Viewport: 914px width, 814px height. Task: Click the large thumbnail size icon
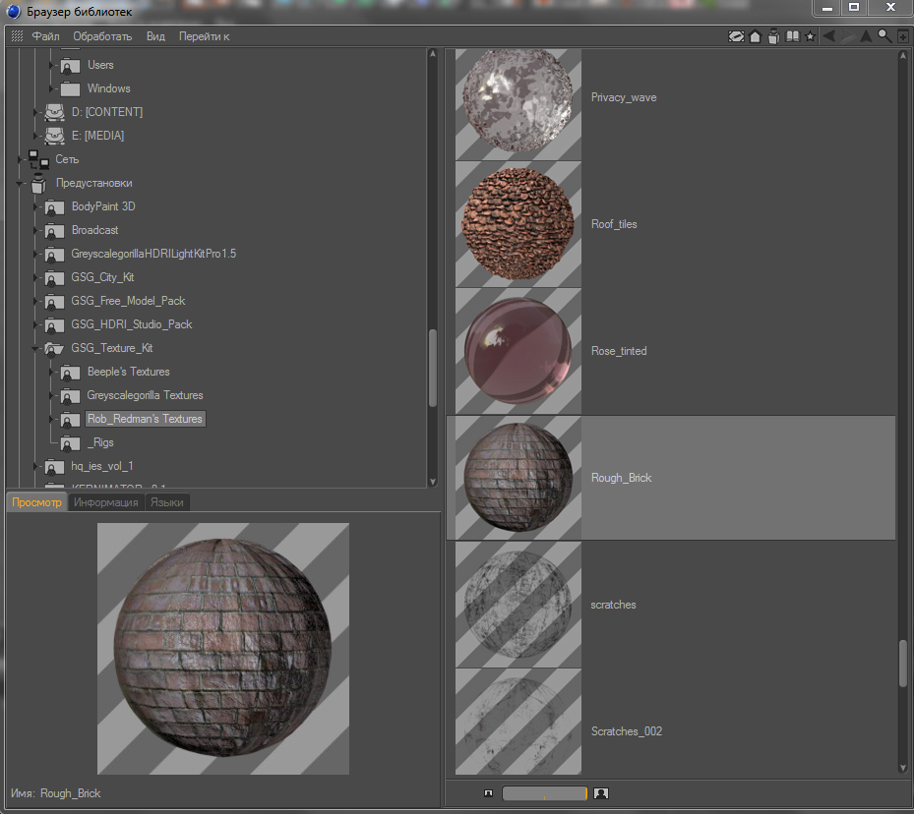[x=601, y=793]
